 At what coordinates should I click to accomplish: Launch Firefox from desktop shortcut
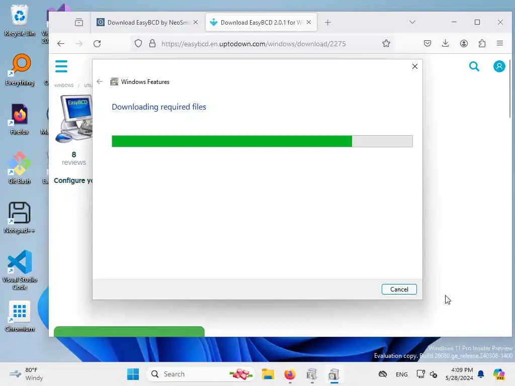point(20,120)
